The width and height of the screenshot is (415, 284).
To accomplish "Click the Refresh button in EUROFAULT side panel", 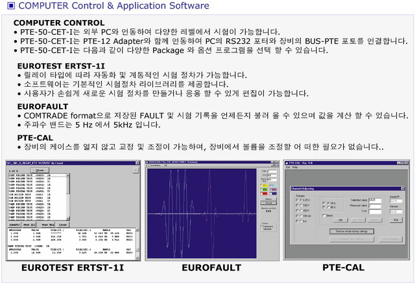I will 268,199.
